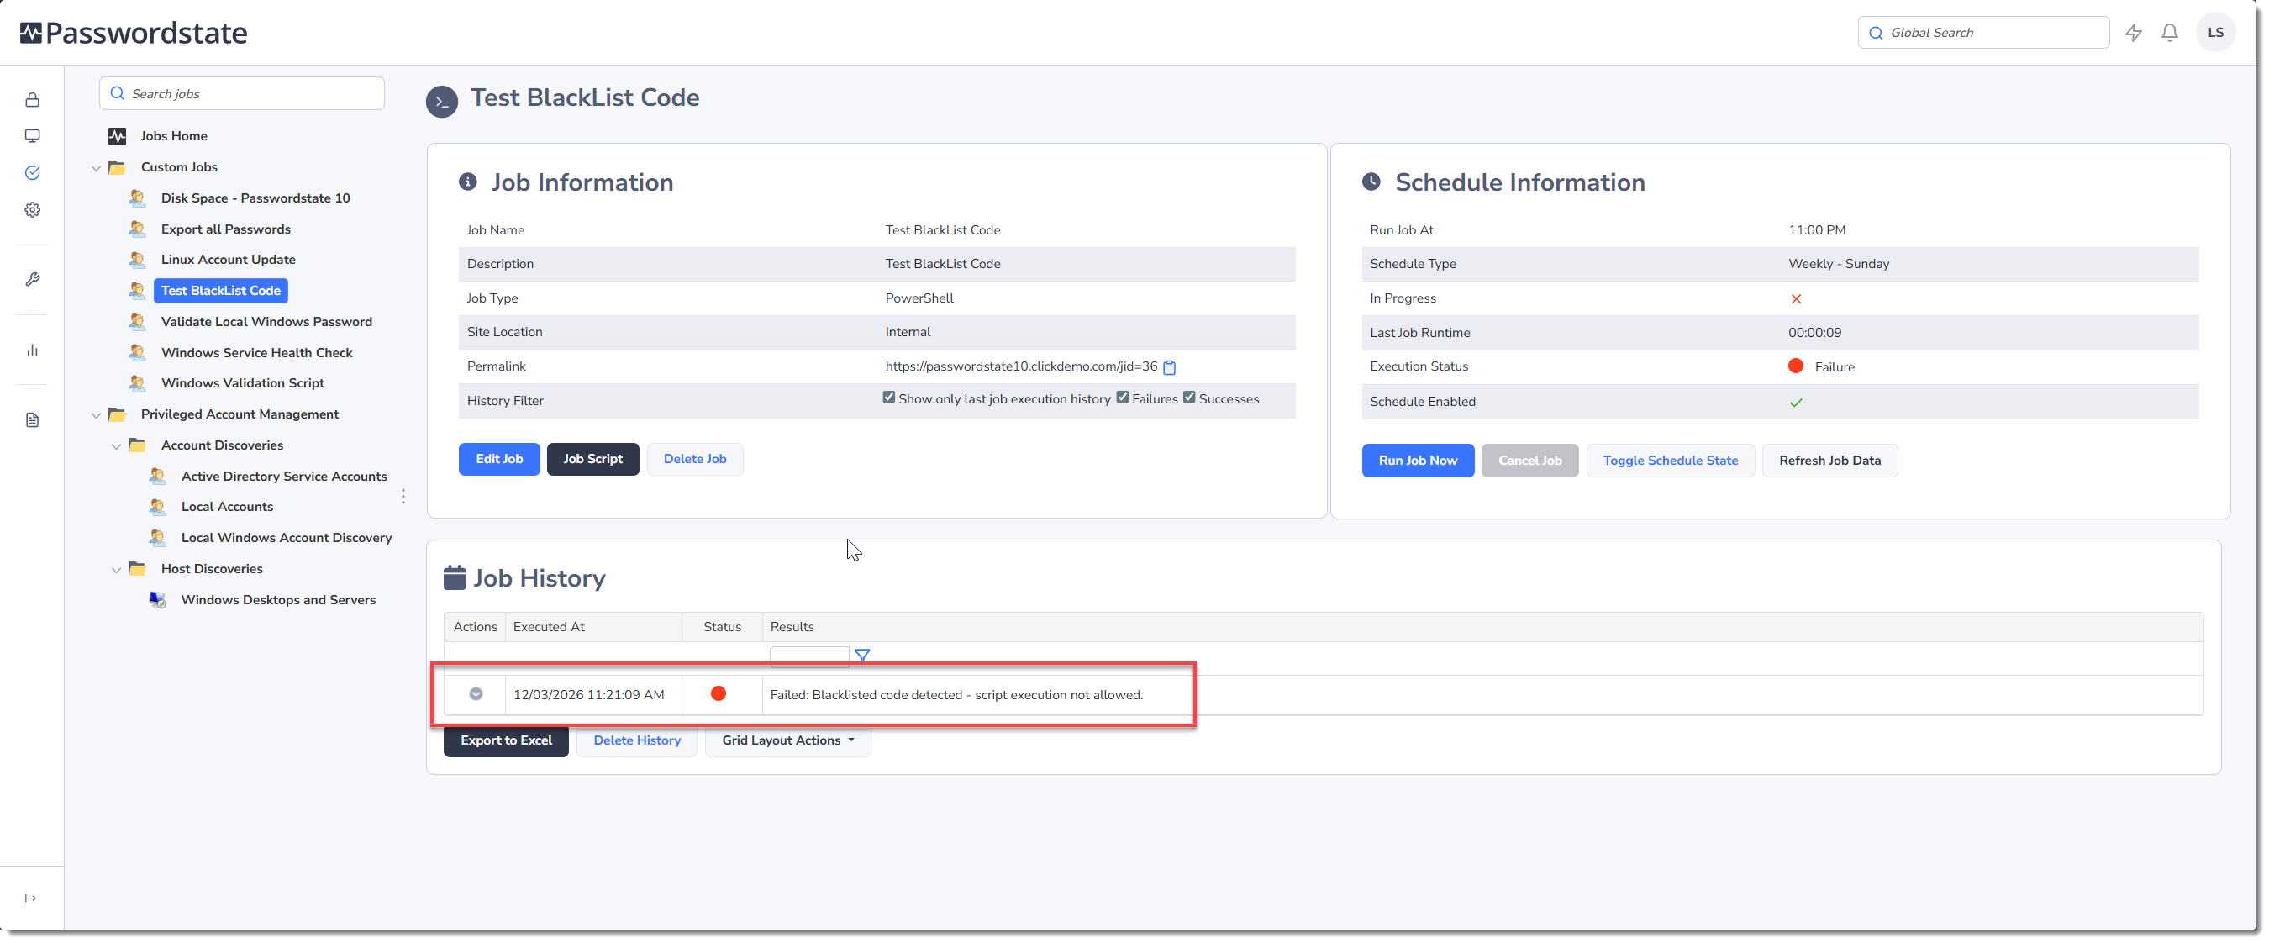2269x943 pixels.
Task: Toggle Show only last job execution history
Action: pyautogui.click(x=889, y=398)
